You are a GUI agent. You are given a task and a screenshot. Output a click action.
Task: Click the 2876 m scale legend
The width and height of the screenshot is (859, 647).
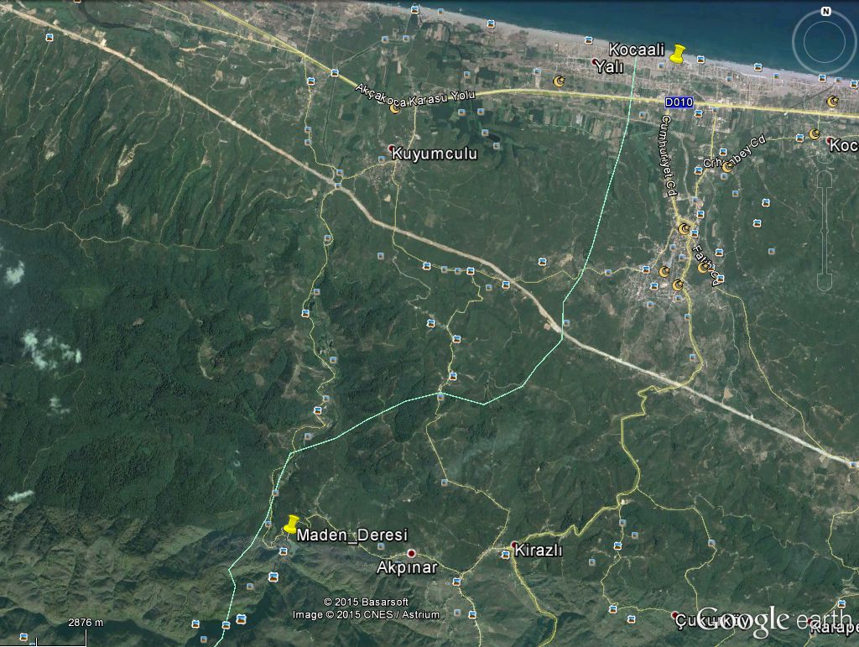coord(86,623)
